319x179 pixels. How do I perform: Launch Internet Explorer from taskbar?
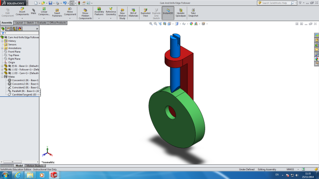[18, 175]
